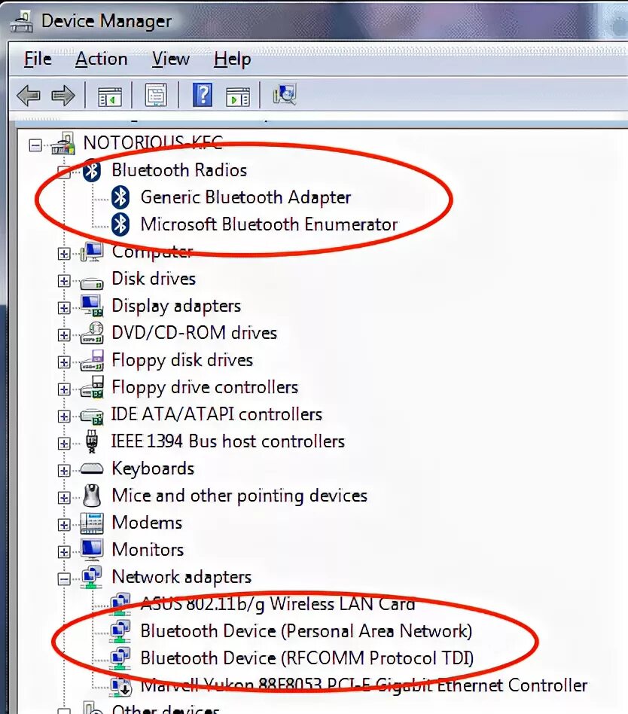The image size is (628, 714).
Task: Click Bluetooth Personal Area Network device icon
Action: [x=120, y=632]
